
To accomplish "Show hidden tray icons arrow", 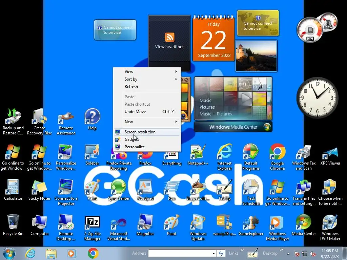I will coord(288,254).
